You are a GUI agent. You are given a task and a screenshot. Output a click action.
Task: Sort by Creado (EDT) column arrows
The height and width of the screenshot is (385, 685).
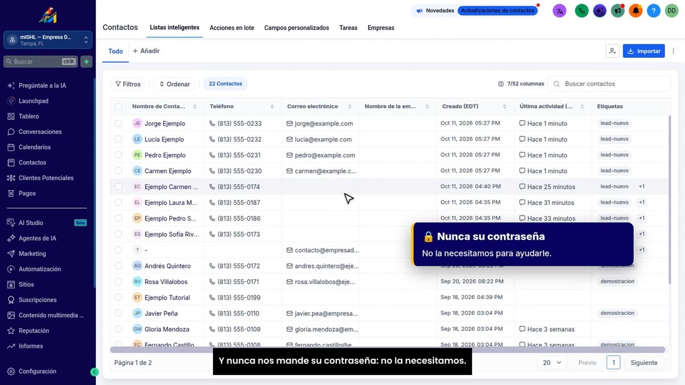pyautogui.click(x=504, y=107)
